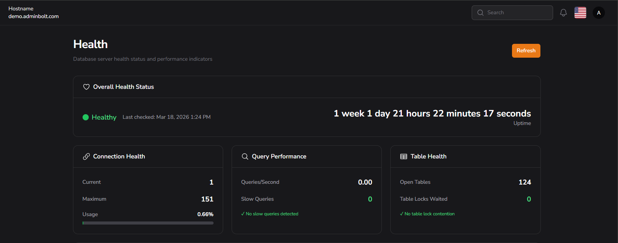Click the uptime duration value
The height and width of the screenshot is (243, 618).
(x=432, y=113)
